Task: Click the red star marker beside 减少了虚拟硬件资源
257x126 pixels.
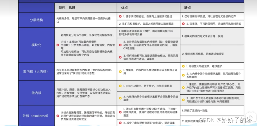Action: [x=120, y=123]
